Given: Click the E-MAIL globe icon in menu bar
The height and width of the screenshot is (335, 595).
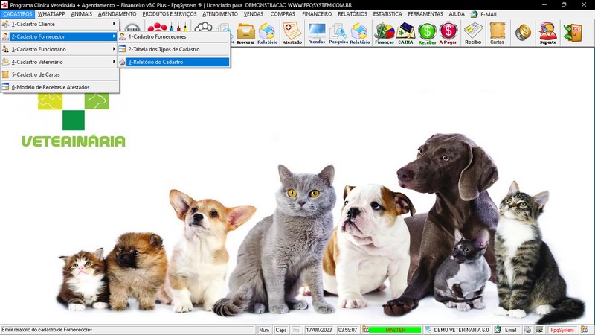Looking at the screenshot, I should [x=474, y=14].
